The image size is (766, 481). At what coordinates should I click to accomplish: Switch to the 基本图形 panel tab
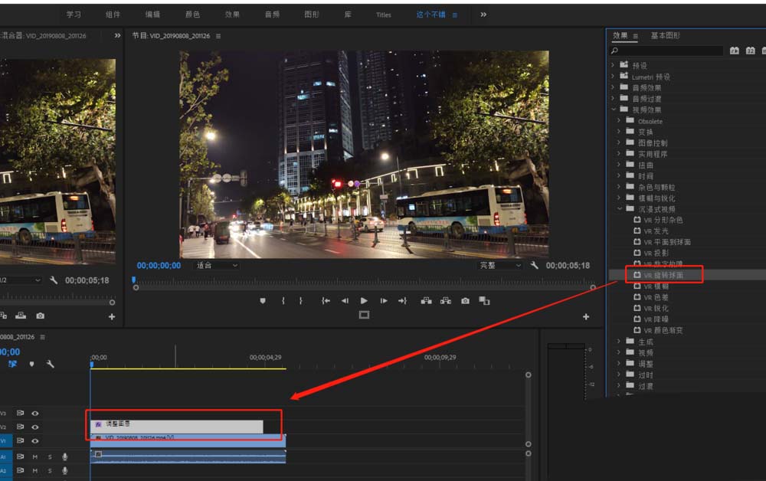point(665,35)
